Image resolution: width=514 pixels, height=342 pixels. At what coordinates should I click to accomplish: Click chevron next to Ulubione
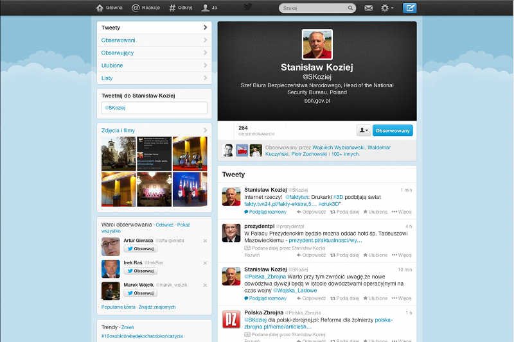(205, 65)
